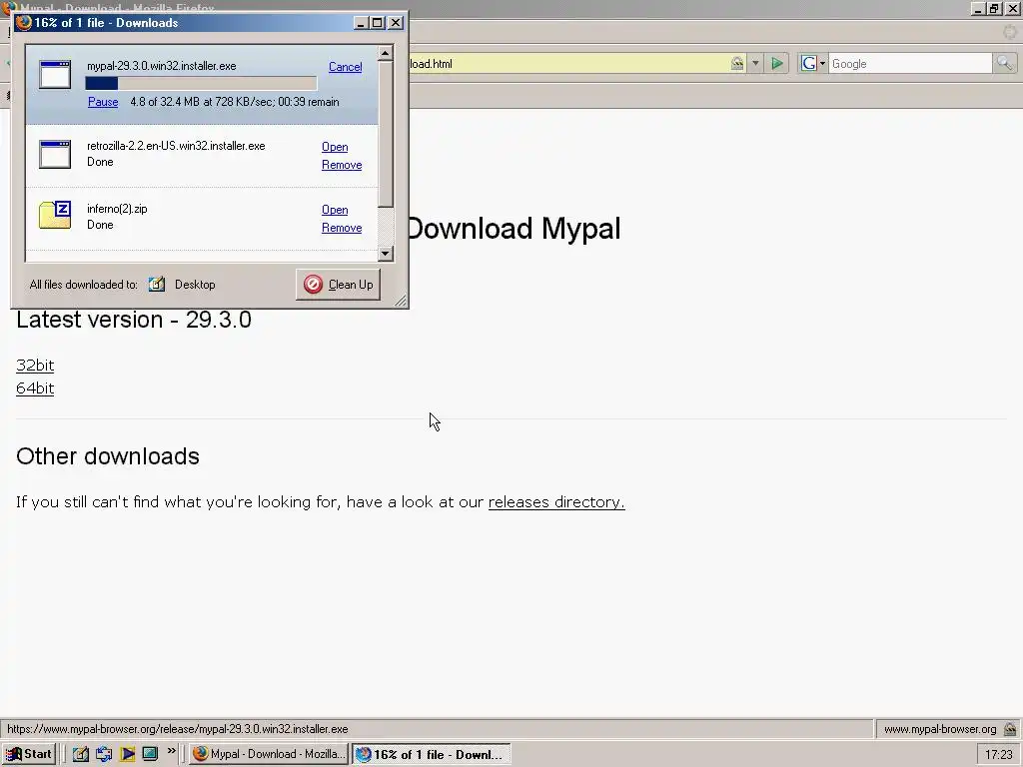Remove retrozilla installer from list

click(x=342, y=165)
